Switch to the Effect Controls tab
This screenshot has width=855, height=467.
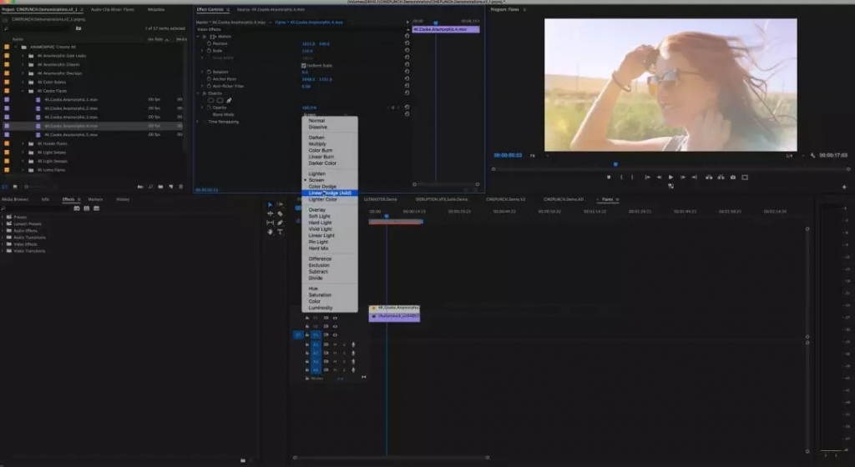point(210,9)
